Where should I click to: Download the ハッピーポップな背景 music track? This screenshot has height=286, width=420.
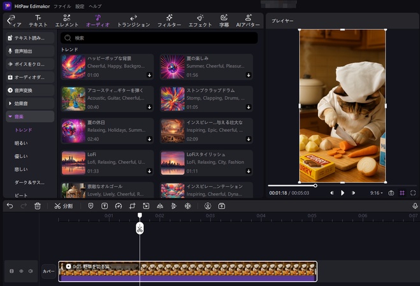click(x=149, y=75)
